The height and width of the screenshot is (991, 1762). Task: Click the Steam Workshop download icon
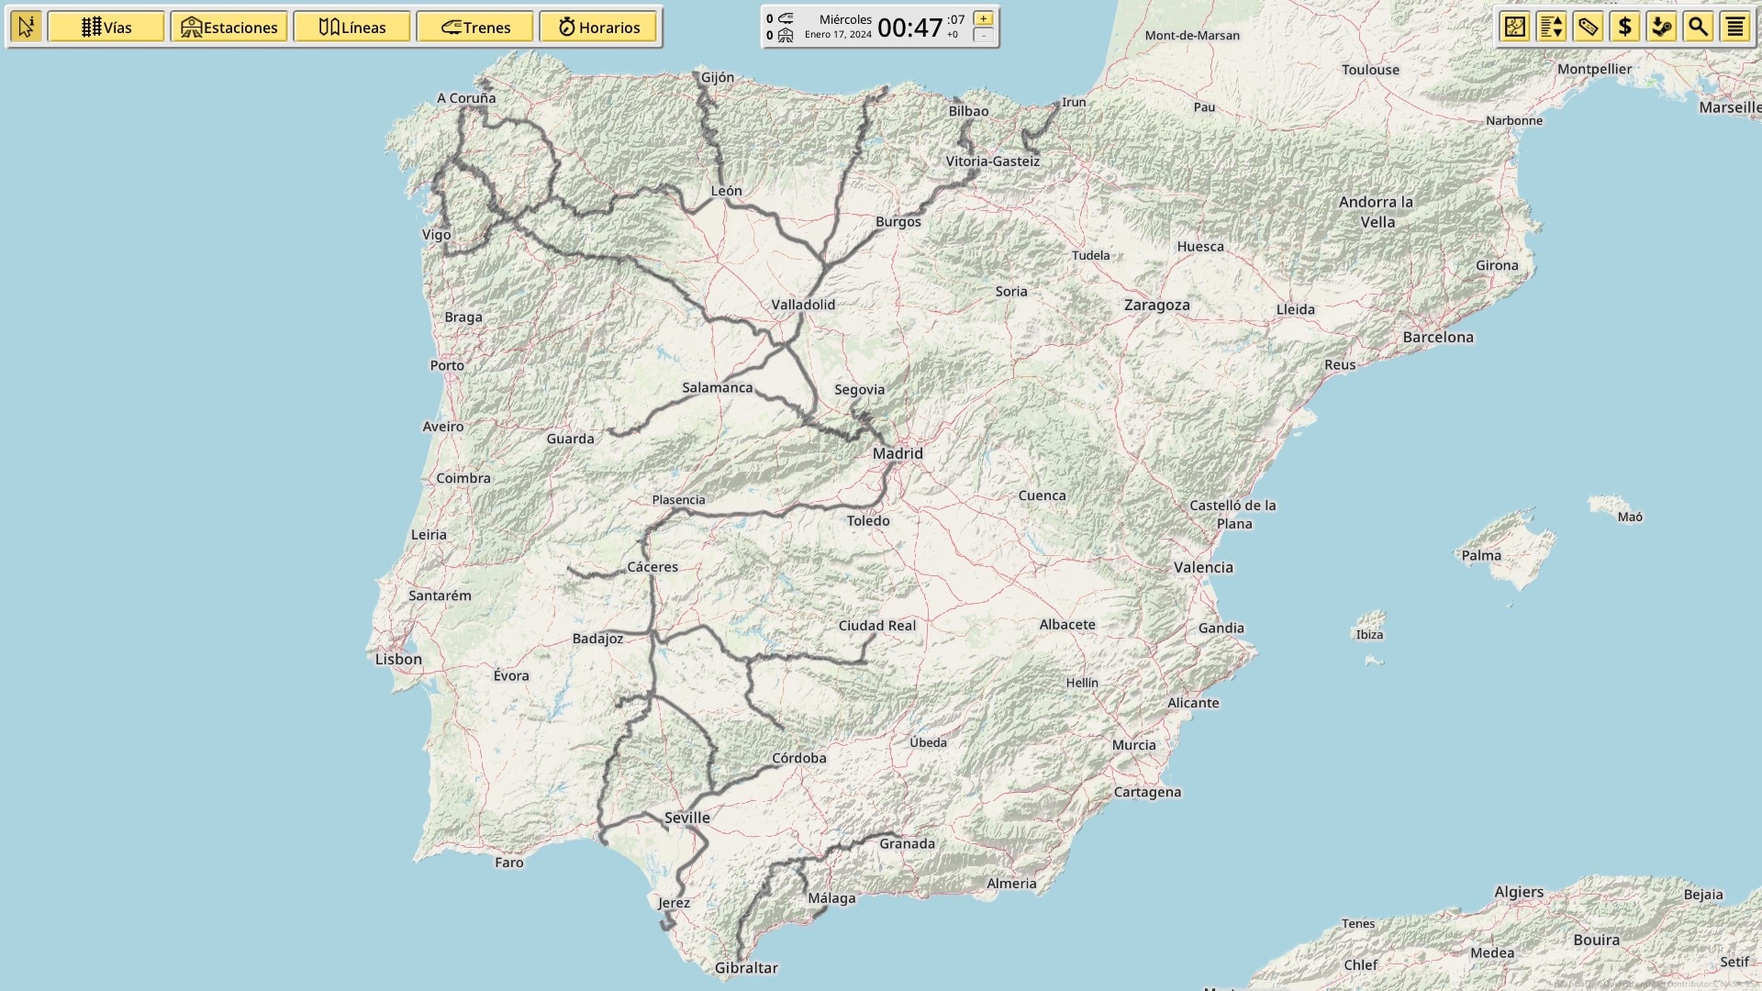1662,27
